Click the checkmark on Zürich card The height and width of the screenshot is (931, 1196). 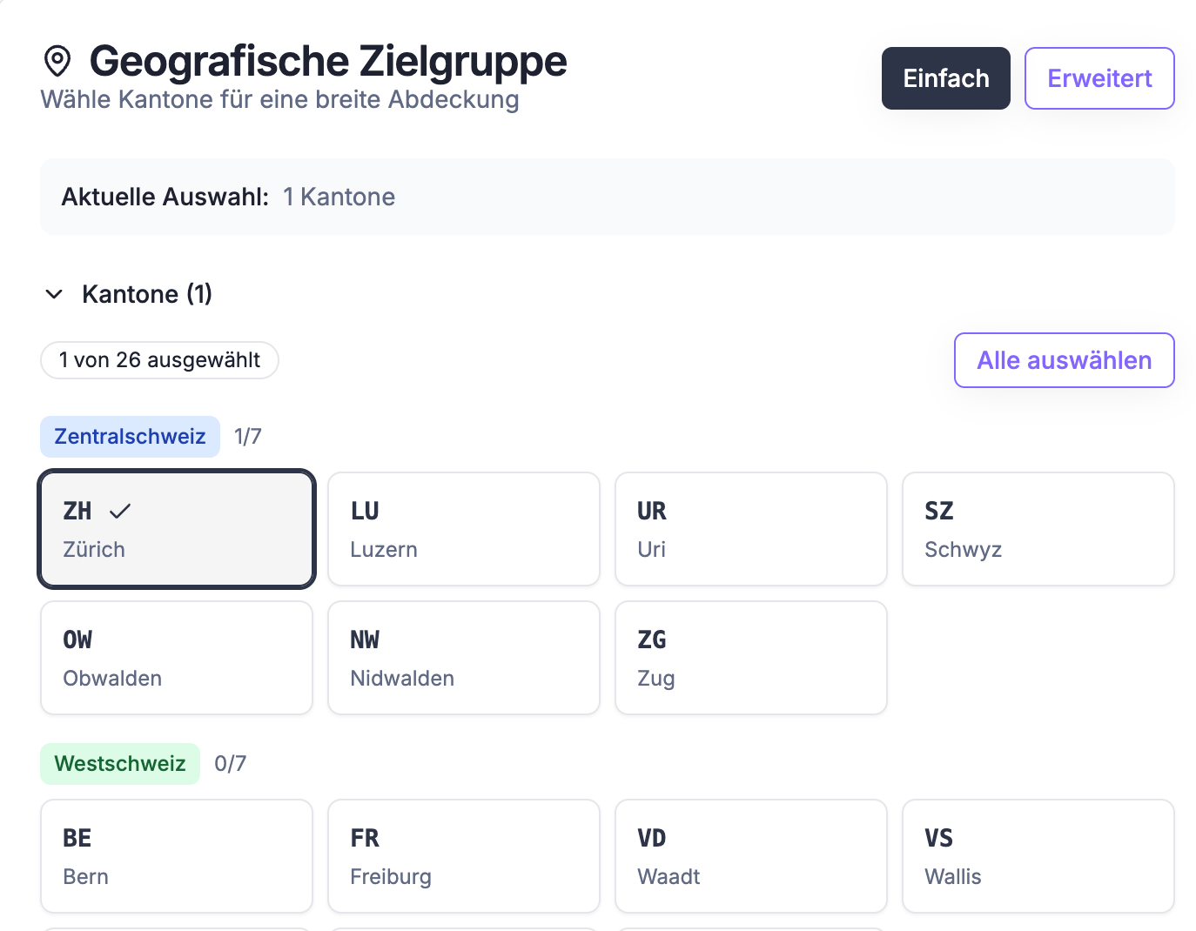120,511
